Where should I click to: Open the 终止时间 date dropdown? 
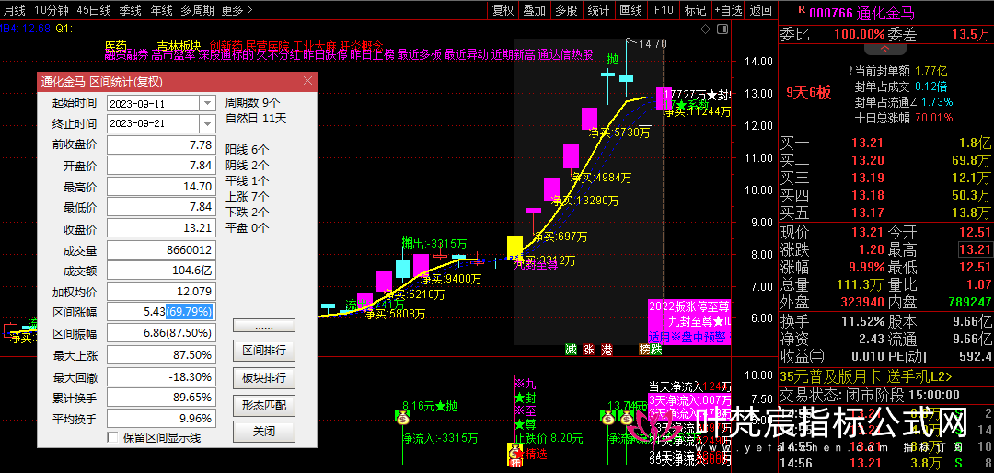coord(207,123)
